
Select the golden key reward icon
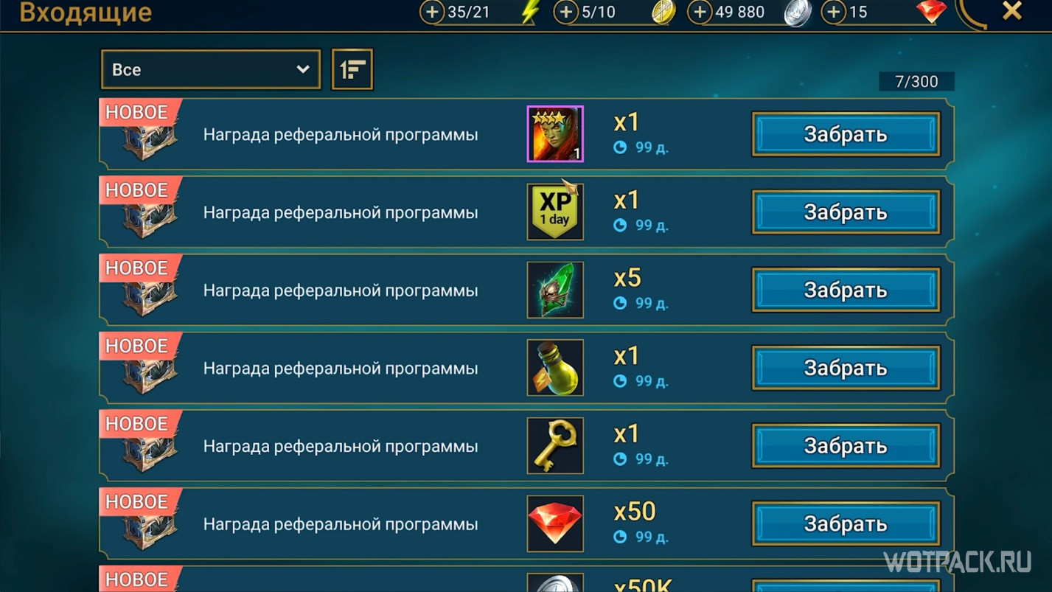(x=555, y=445)
